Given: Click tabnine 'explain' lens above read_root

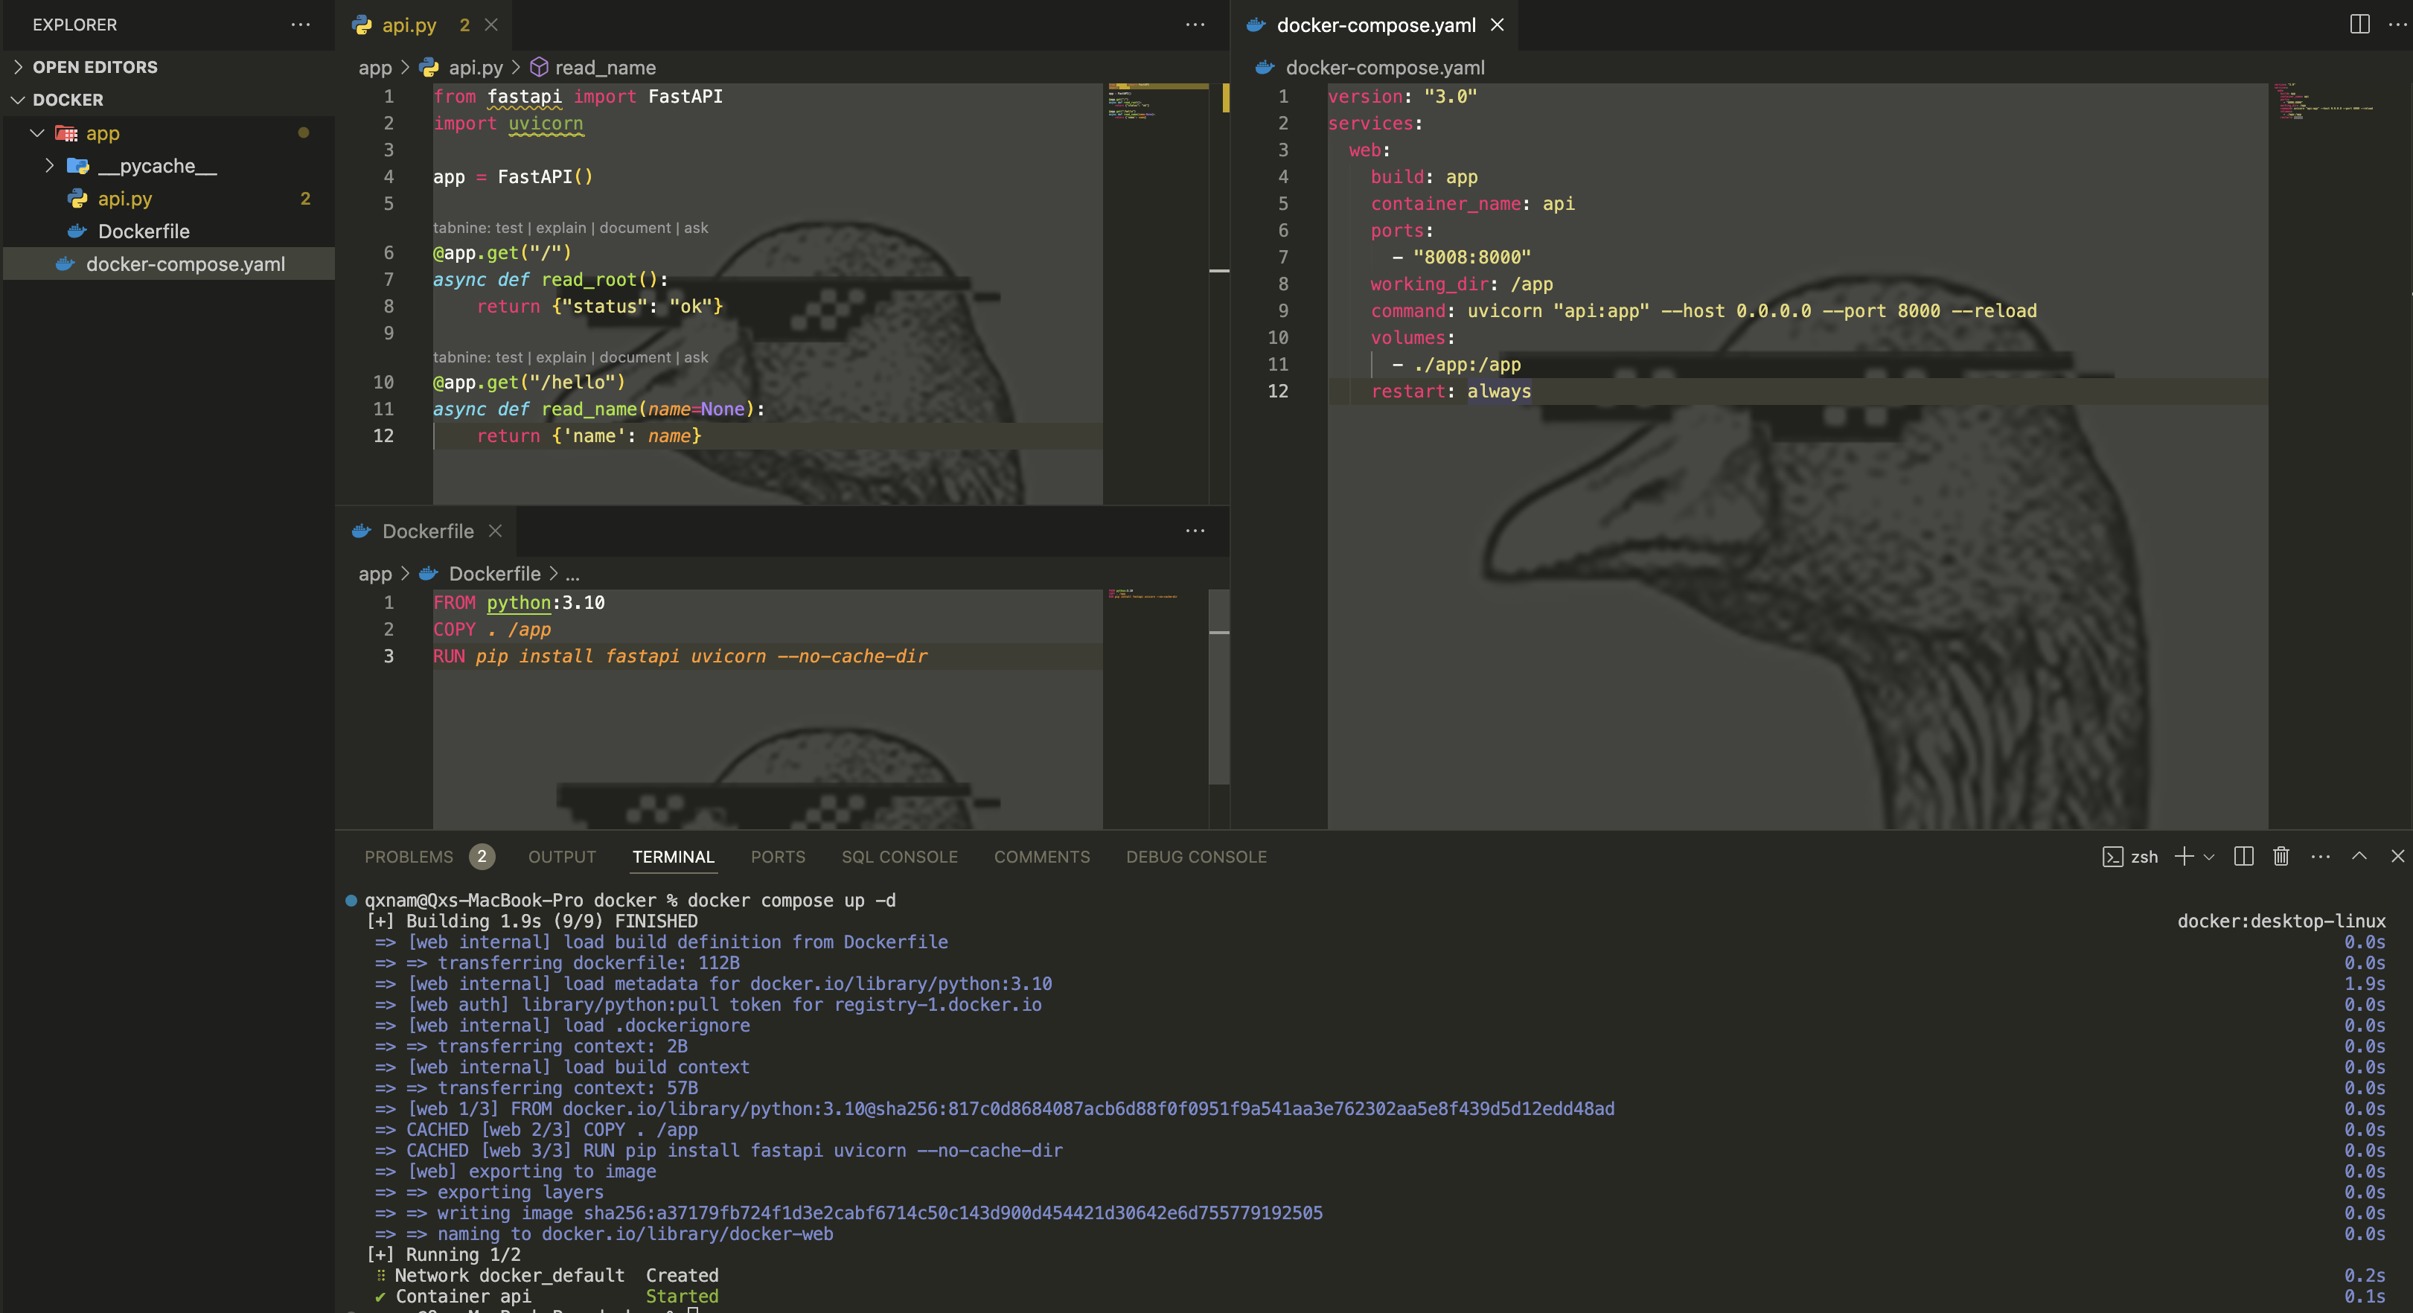Looking at the screenshot, I should coord(560,228).
